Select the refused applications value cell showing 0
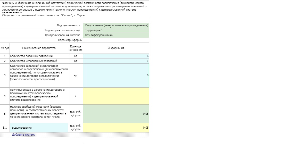The image size is (297, 167). click(x=116, y=75)
